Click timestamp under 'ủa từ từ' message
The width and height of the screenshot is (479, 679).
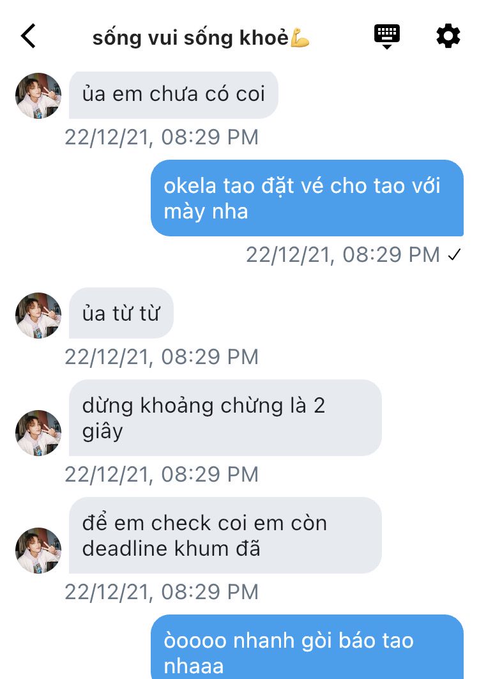162,357
